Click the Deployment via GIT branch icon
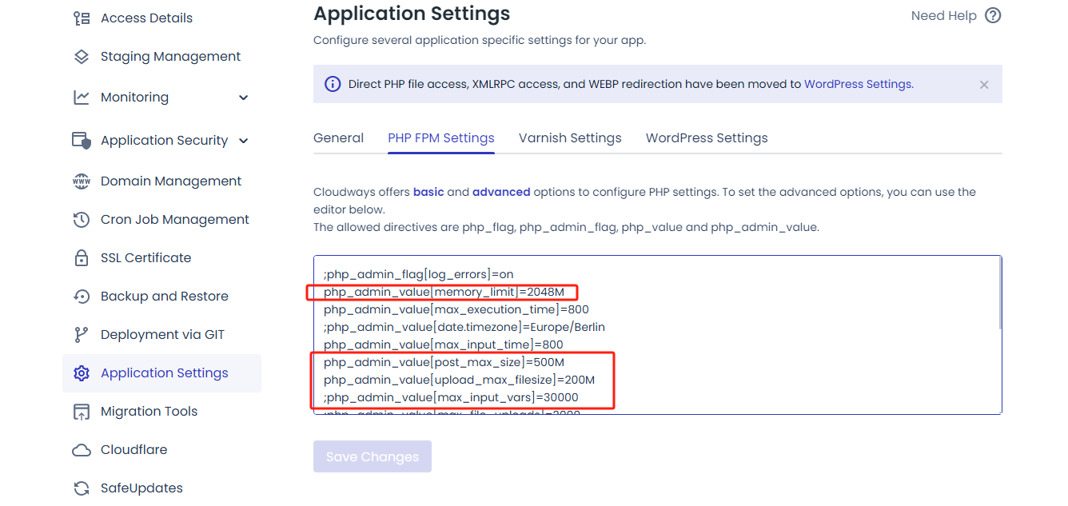The height and width of the screenshot is (506, 1068). point(82,335)
